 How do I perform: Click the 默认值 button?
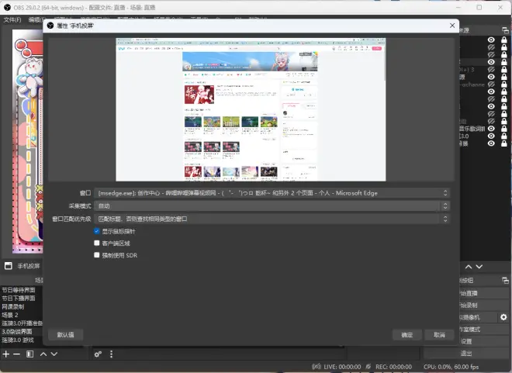point(66,335)
